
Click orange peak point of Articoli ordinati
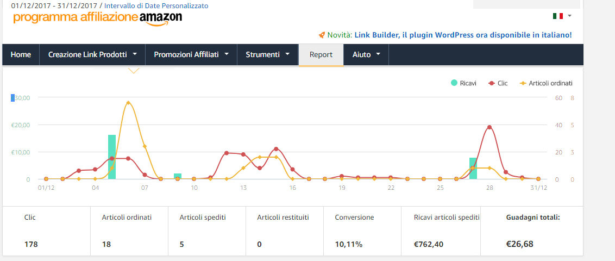click(128, 103)
